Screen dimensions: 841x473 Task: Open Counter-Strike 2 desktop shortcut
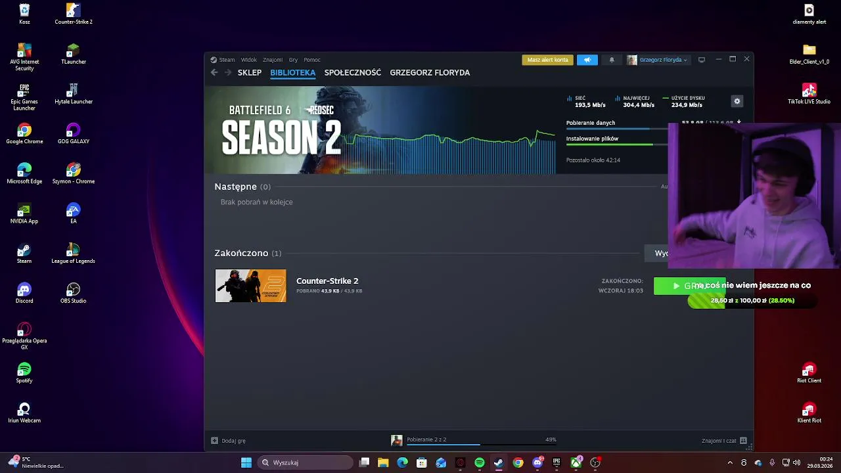[74, 14]
